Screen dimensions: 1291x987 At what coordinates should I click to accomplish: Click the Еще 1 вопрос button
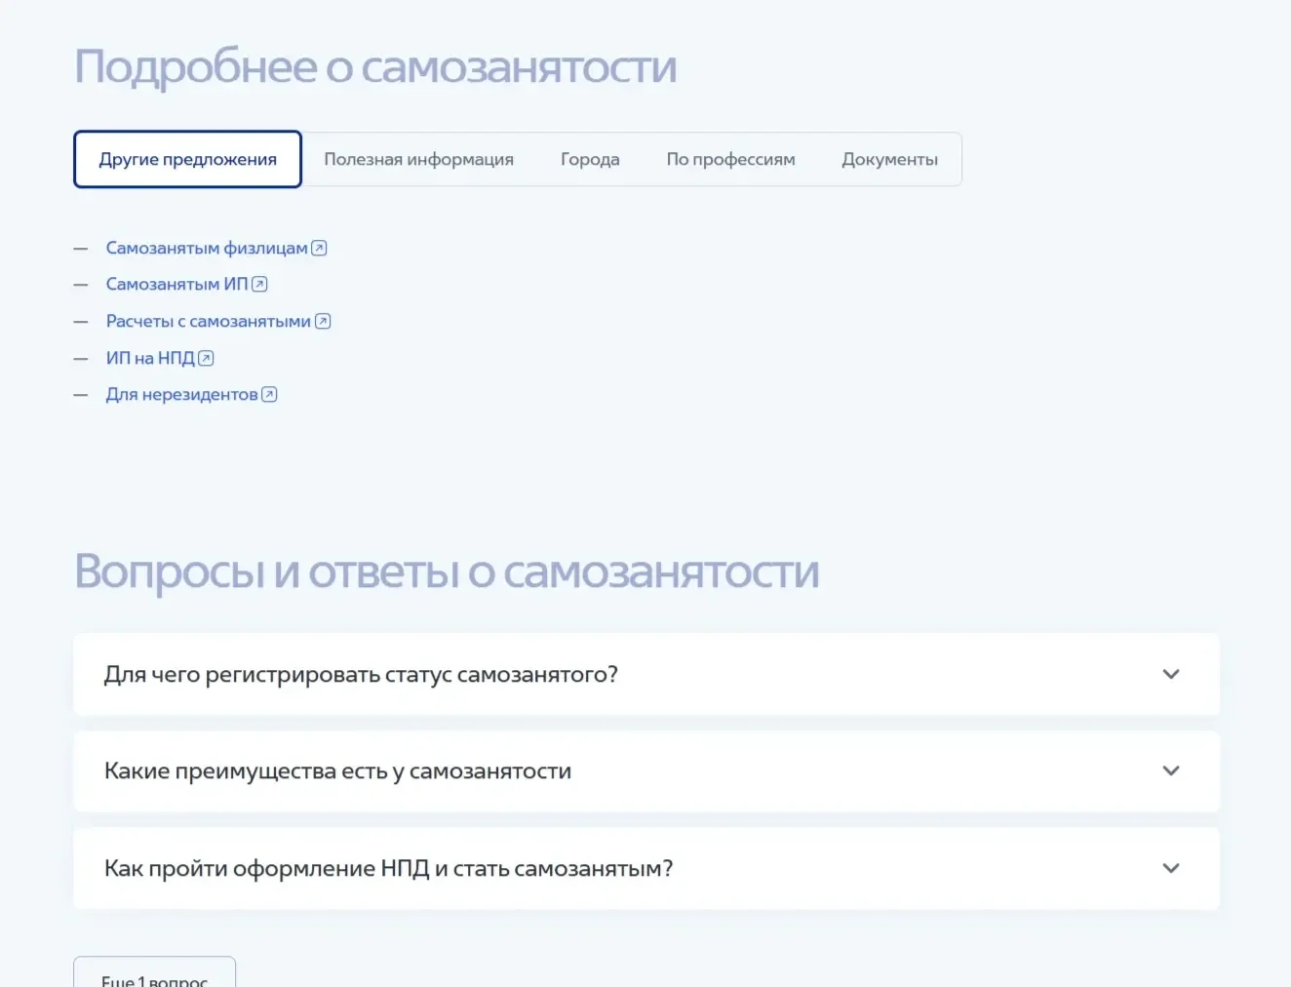155,973
